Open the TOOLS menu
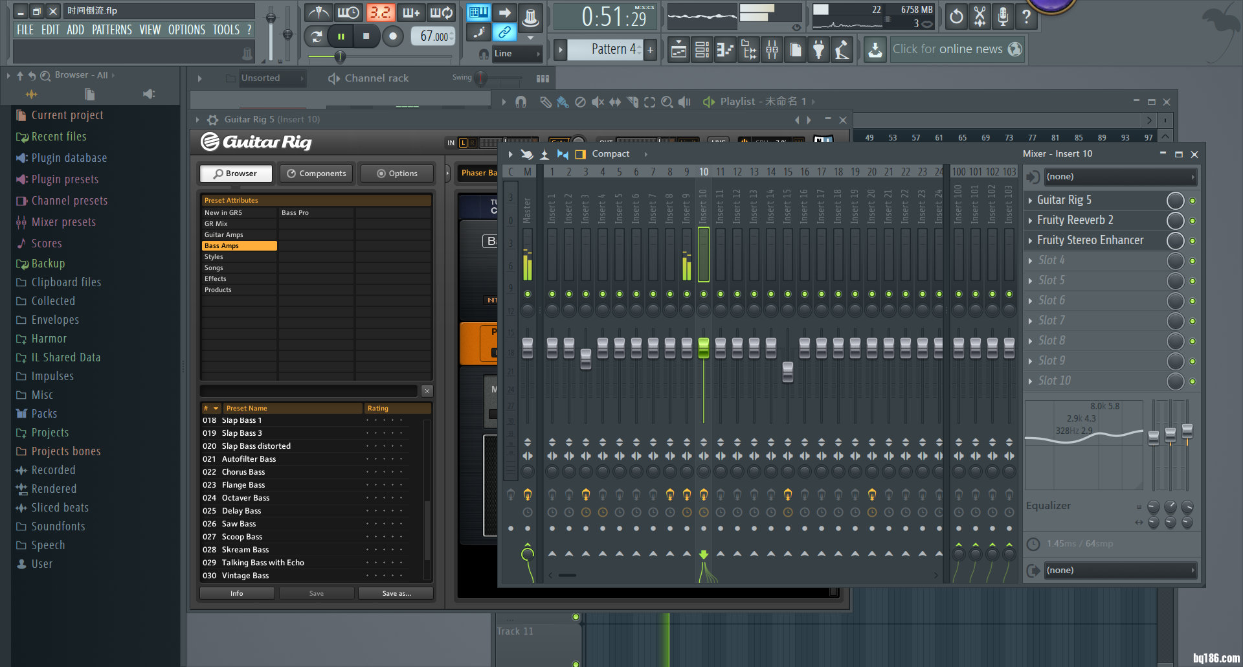The height and width of the screenshot is (667, 1243). 226,30
